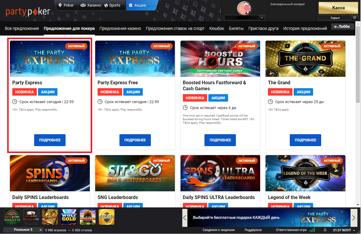Click the vertical scrollbar thumb
Viewport: 361px width, 234px height.
[x=358, y=64]
